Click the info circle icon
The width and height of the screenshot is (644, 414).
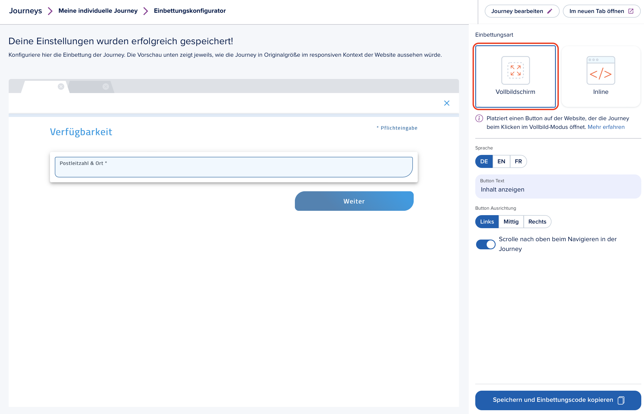point(479,118)
